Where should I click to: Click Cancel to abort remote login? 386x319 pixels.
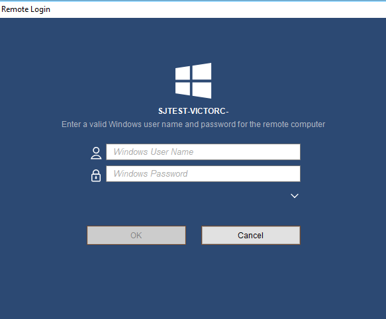pyautogui.click(x=251, y=236)
